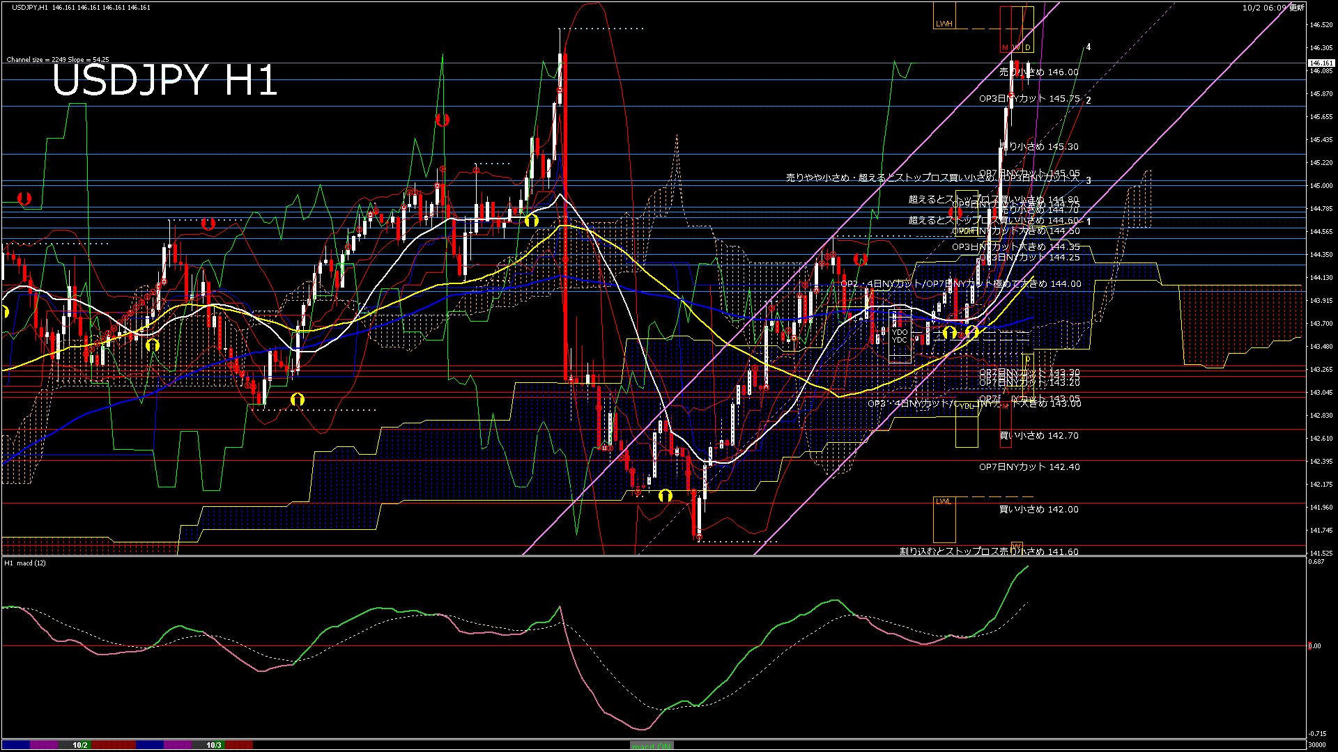This screenshot has height=752, width=1338.
Task: Click orange 'LWH' last-week-high box
Action: coord(944,24)
